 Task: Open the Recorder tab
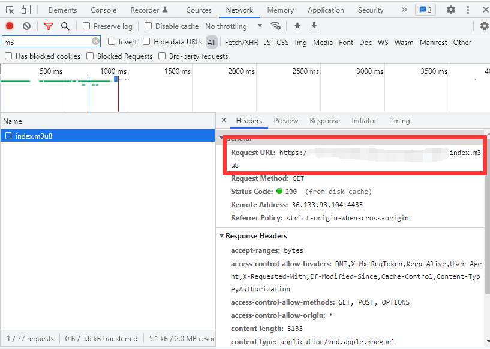pos(149,10)
